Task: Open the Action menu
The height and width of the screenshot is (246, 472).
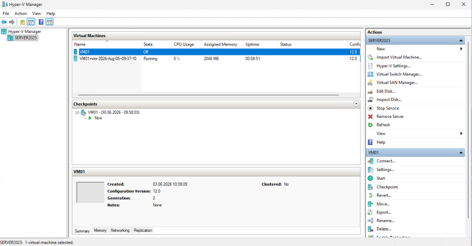Action: point(21,14)
